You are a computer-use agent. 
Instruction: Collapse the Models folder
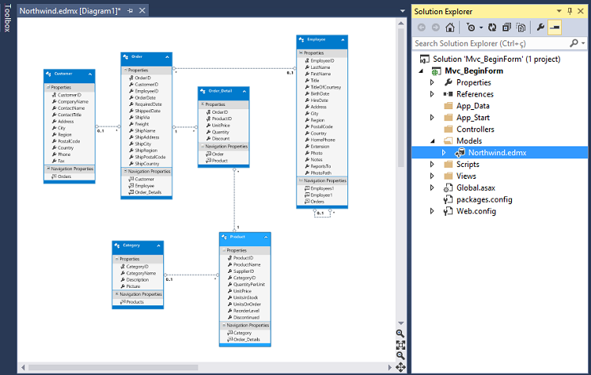[432, 141]
